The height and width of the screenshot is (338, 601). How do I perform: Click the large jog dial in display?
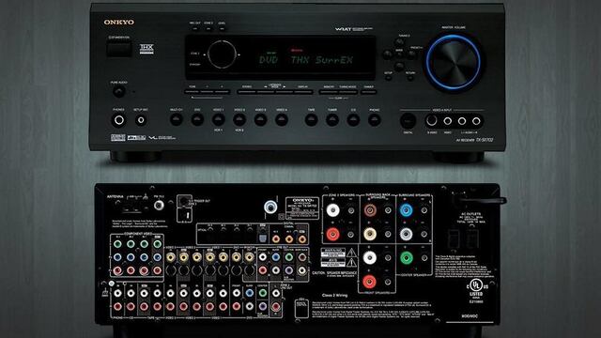[222, 54]
